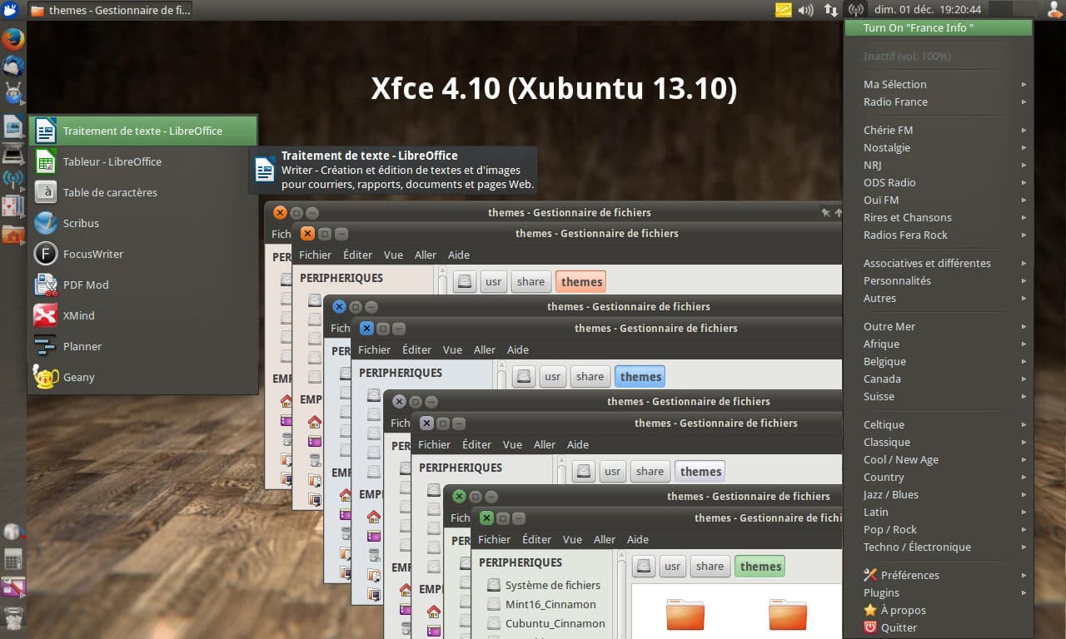Open the trash can in left panel
The width and height of the screenshot is (1066, 639).
[x=12, y=617]
